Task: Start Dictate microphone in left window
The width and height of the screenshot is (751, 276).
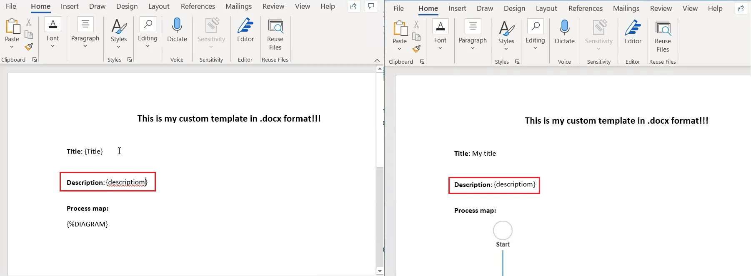Action: [x=177, y=26]
